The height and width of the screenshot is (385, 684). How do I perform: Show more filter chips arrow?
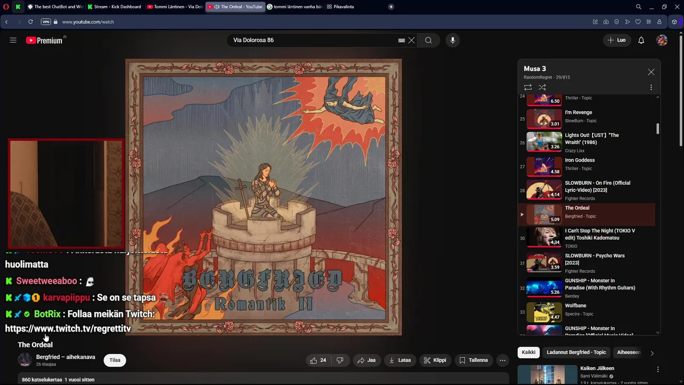point(652,353)
